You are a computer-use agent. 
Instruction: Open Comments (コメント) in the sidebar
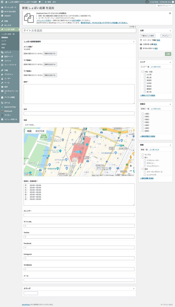click(x=10, y=61)
